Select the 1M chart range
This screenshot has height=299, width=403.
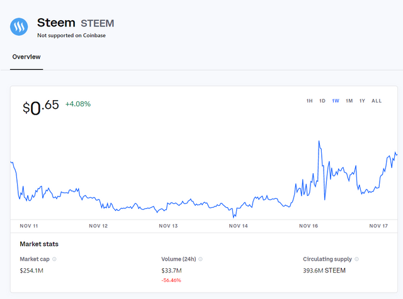349,101
